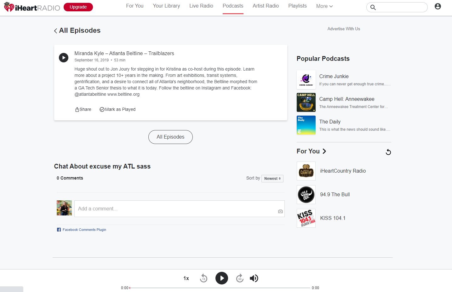This screenshot has width=452, height=292.
Task: Refresh the For You recommendations
Action: coord(388,152)
